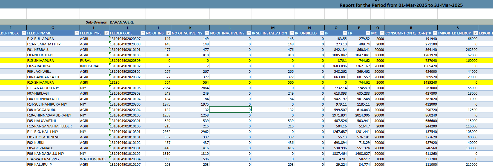
Task: Open the IP_UNBILLED filter dropdown
Action: coord(322,33)
